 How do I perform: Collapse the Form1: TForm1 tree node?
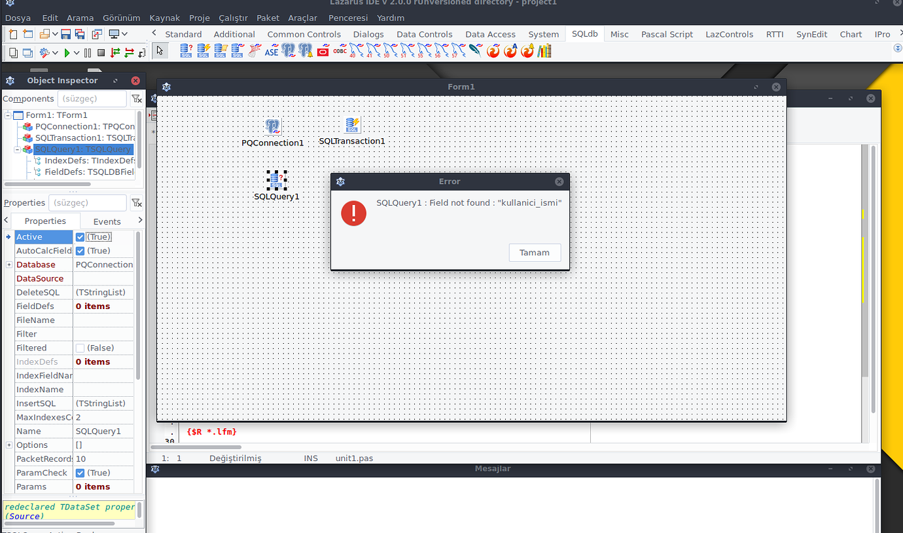click(x=8, y=115)
